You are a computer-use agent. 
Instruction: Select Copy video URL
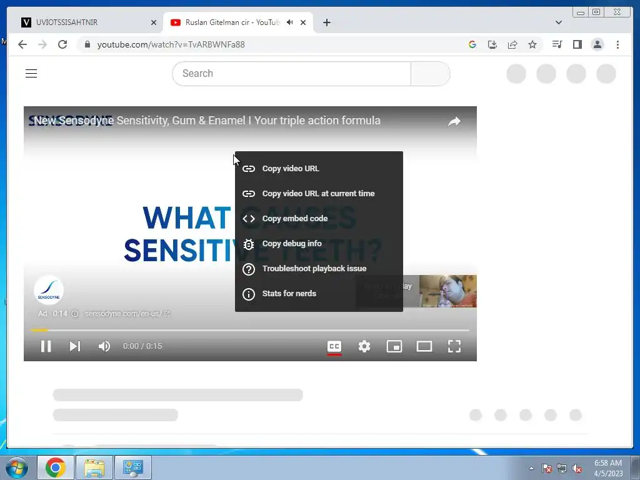point(319,169)
